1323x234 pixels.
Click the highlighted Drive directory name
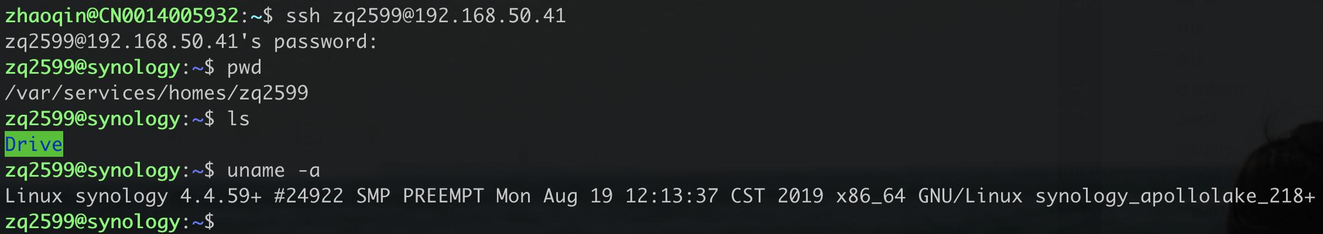[x=33, y=144]
